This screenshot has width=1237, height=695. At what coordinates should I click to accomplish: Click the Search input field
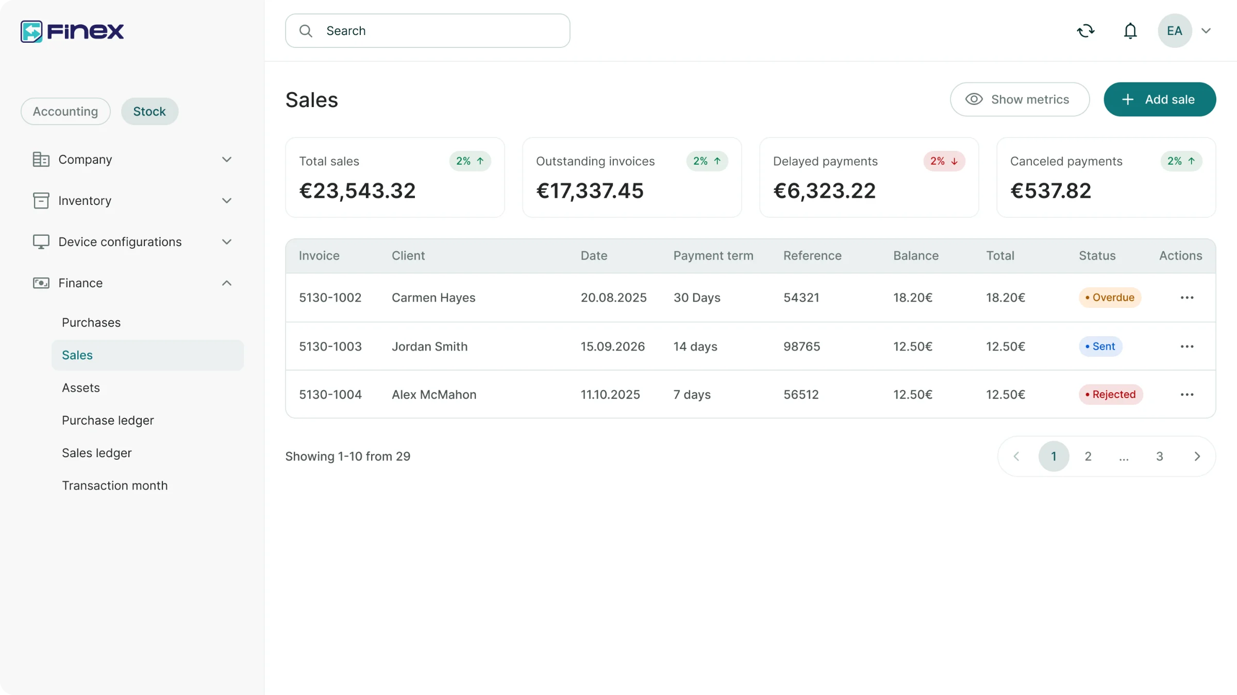point(427,31)
